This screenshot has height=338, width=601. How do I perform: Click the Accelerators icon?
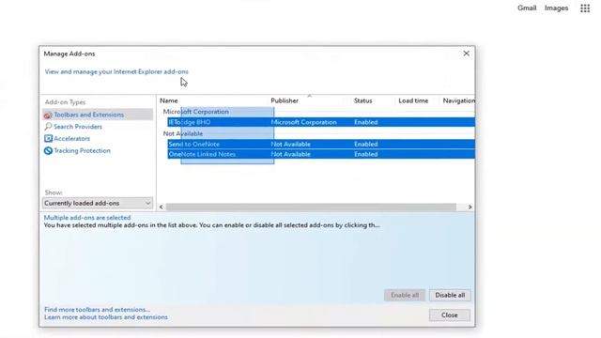point(48,138)
